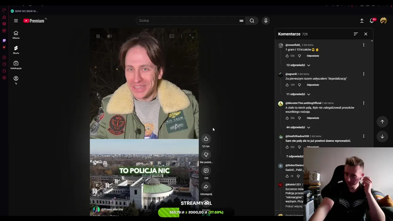This screenshot has height=221, width=393.
Task: Open the Ty profile section
Action: click(x=16, y=80)
